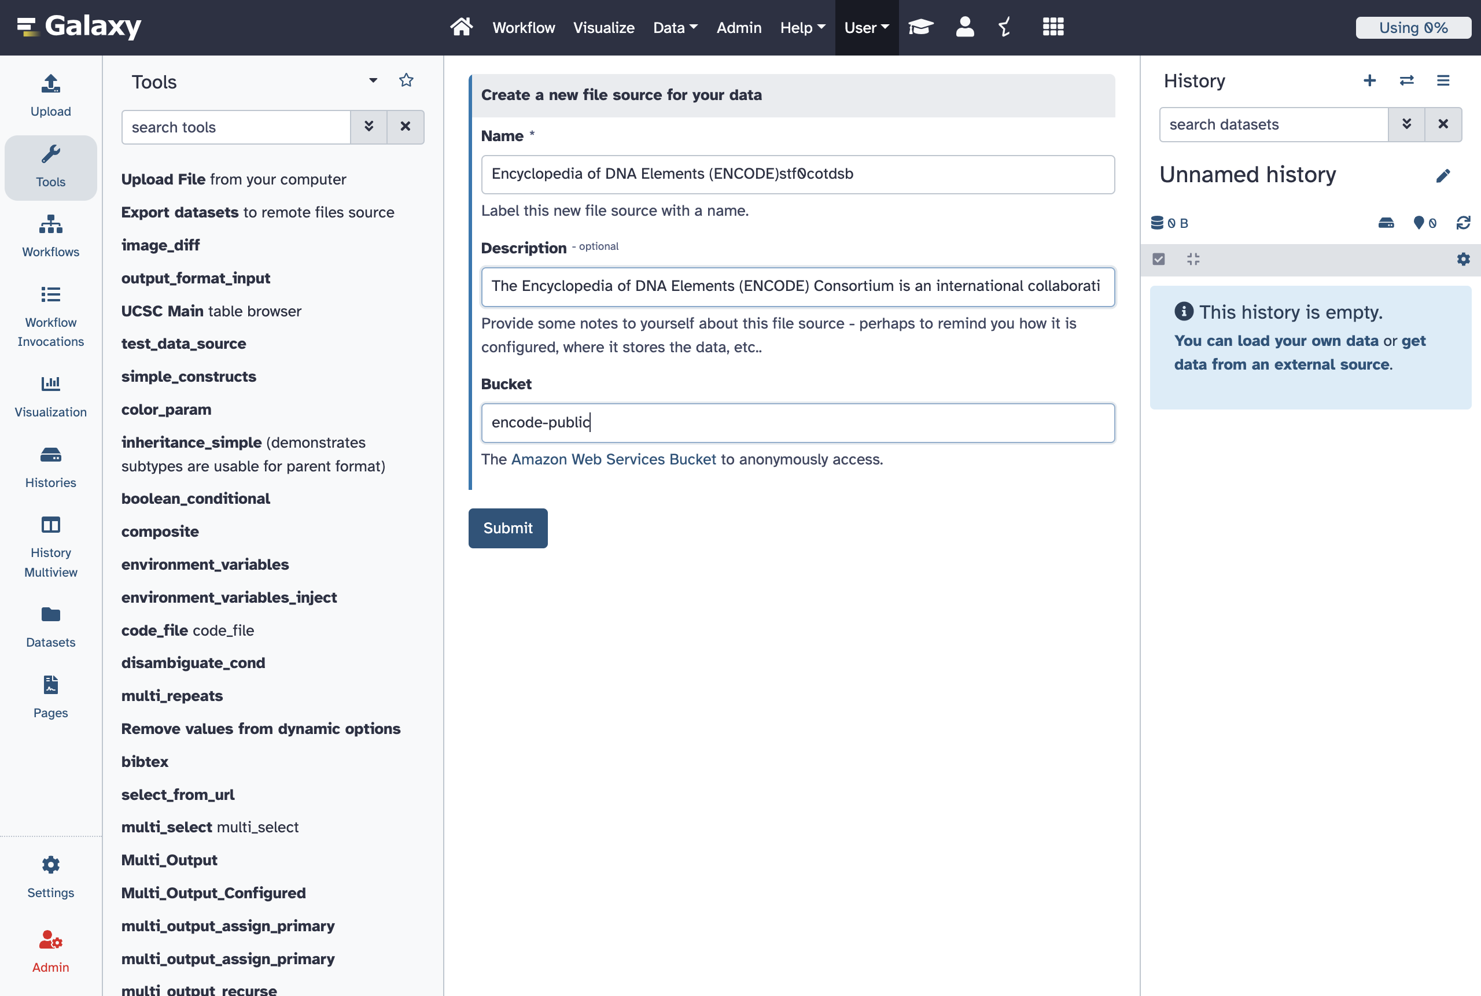
Task: Check the select-all datasets checkbox
Action: click(1159, 259)
